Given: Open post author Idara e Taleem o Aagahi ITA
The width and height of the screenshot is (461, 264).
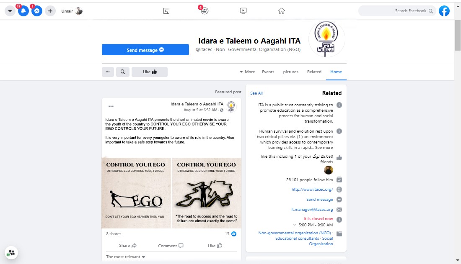Looking at the screenshot, I should coord(197,104).
